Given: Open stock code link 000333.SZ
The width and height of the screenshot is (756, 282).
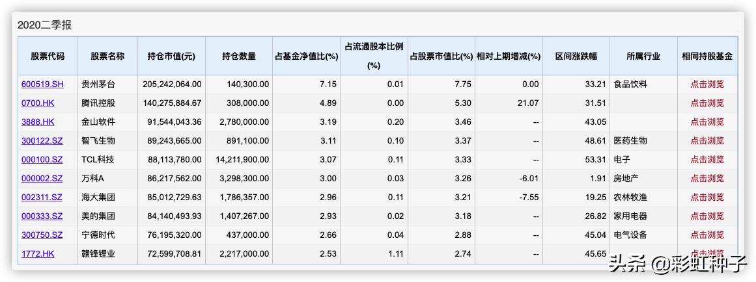Looking at the screenshot, I should pyautogui.click(x=42, y=216).
